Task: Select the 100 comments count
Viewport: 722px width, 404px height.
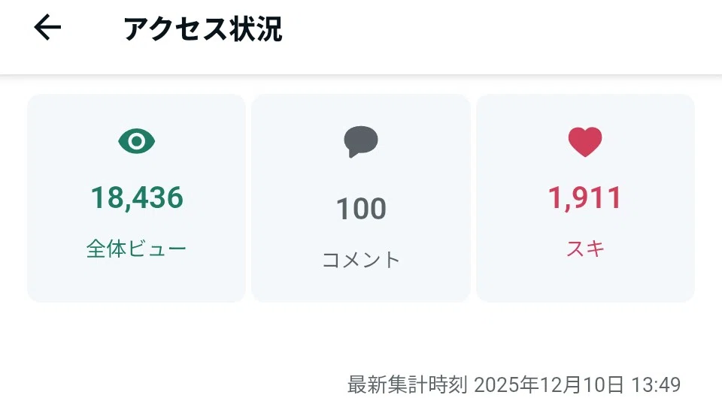Action: coord(361,209)
